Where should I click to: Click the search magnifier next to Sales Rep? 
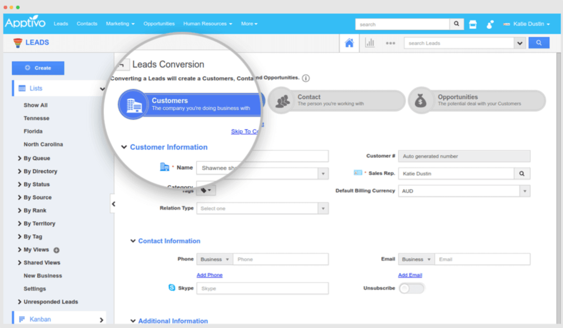521,173
